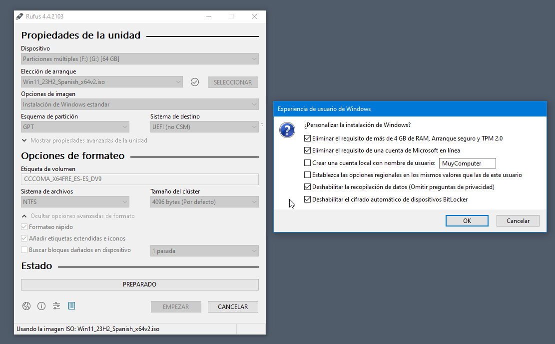Viewport: 555px width, 344px height.
Task: Click the PREPARADO status progress bar
Action: 140,284
